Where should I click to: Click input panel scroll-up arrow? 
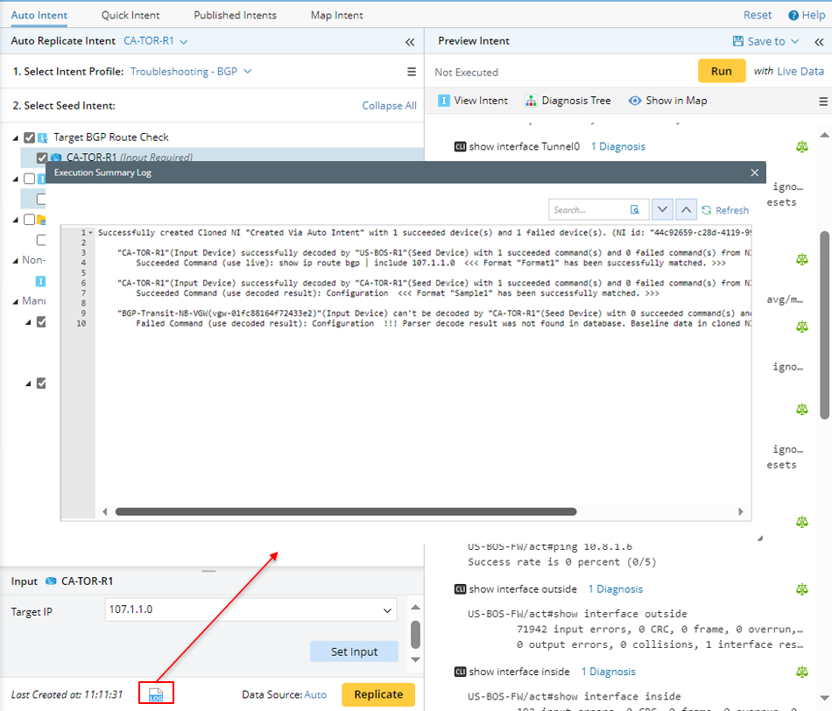[415, 607]
